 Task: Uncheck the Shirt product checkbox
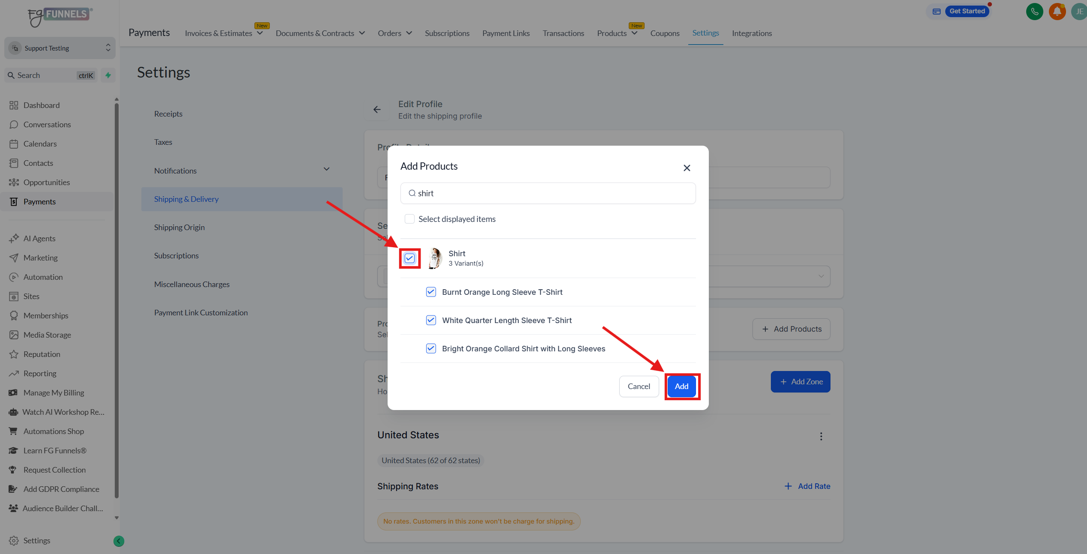click(409, 258)
